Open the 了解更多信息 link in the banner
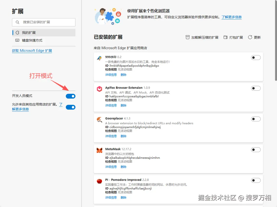Viewport: 277px width, 207px height. (x=232, y=17)
